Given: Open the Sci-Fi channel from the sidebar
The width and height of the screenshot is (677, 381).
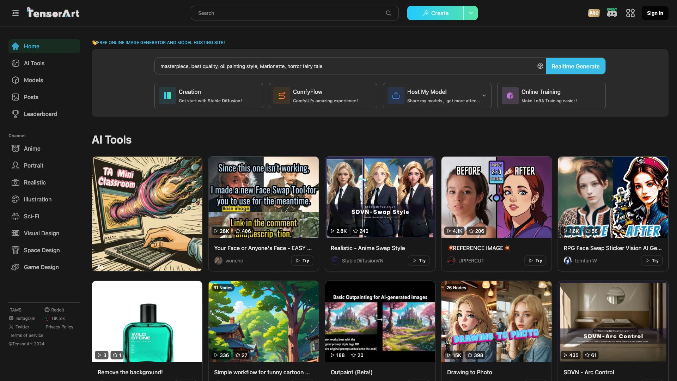Looking at the screenshot, I should tap(31, 216).
